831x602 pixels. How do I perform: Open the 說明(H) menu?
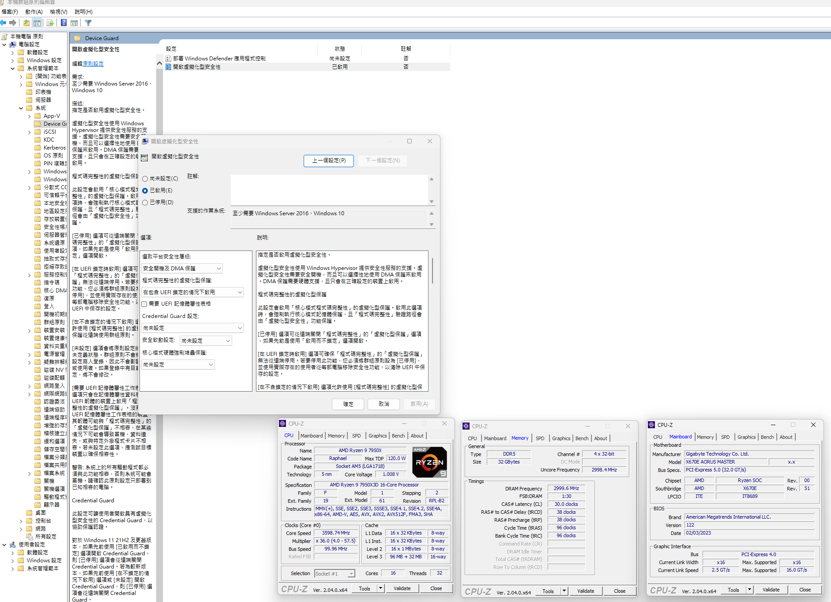[x=83, y=12]
